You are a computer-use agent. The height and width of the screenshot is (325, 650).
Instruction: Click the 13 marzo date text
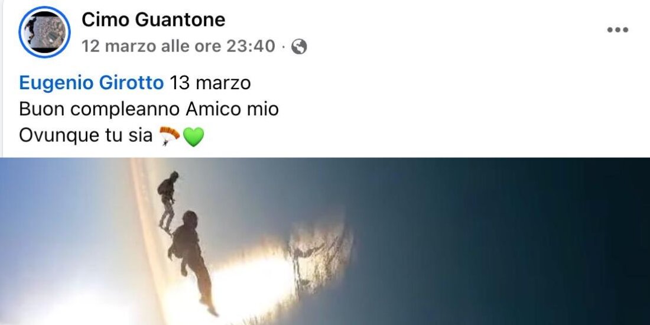point(210,83)
